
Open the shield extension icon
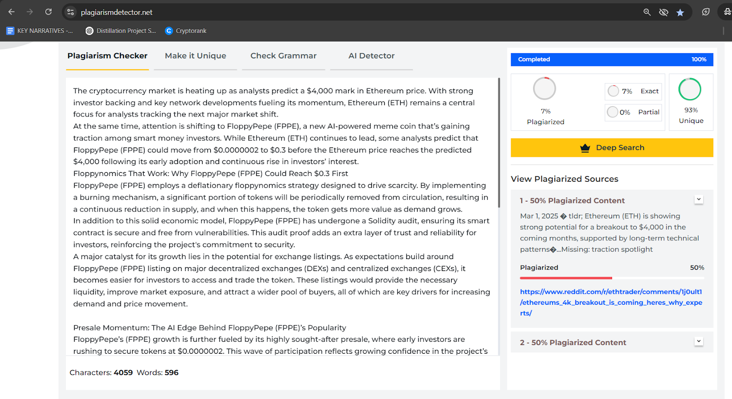706,12
